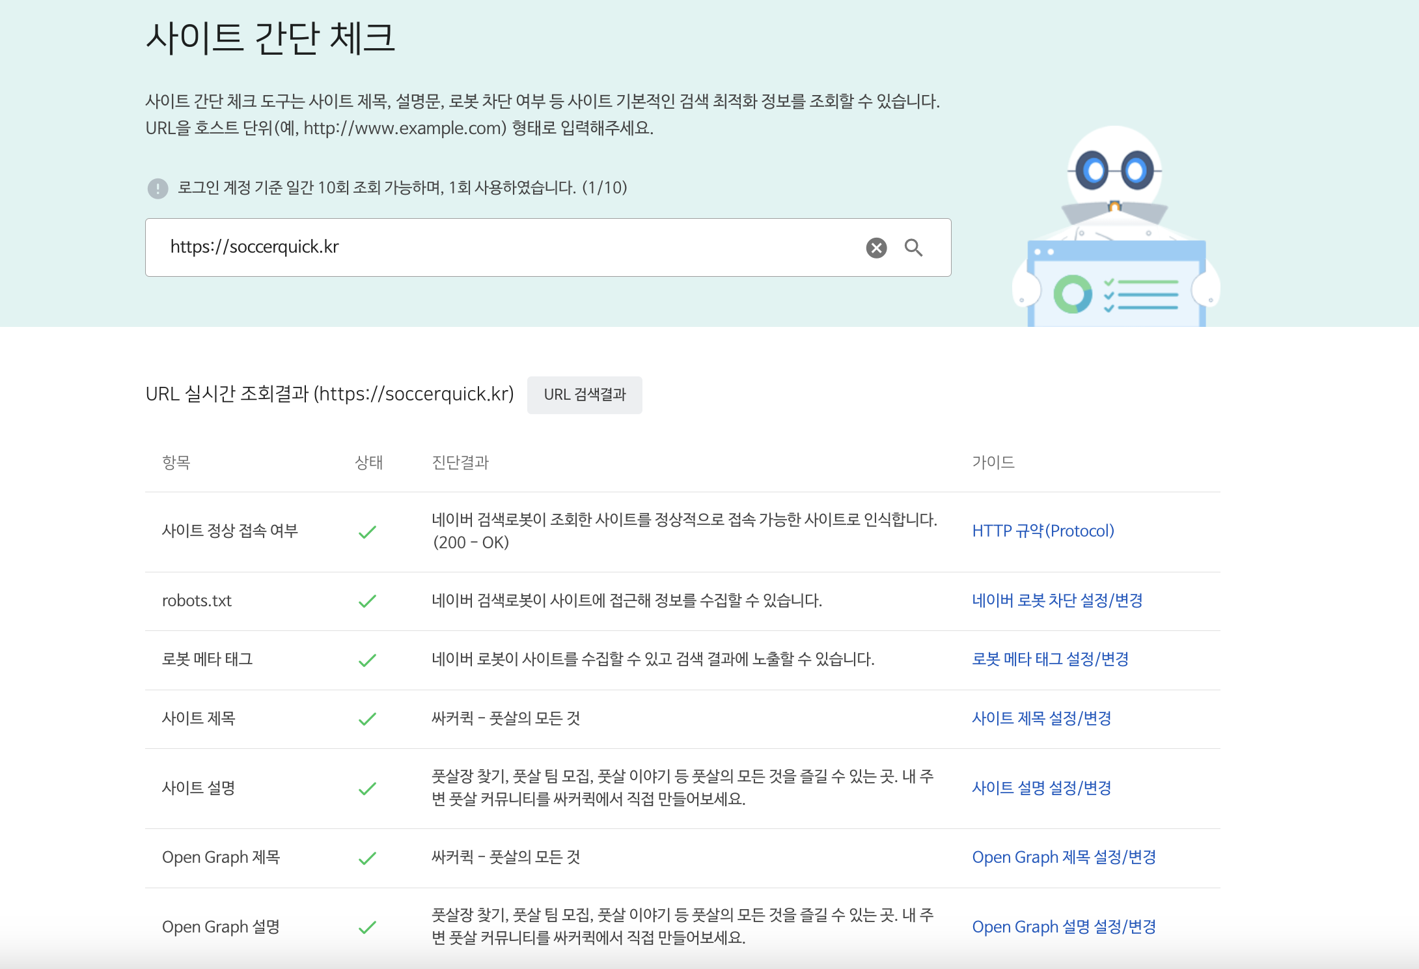
Task: Select the 항목 column header
Action: (x=178, y=462)
